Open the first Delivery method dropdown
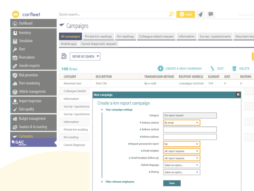The width and height of the screenshot is (254, 191). [x=182, y=123]
